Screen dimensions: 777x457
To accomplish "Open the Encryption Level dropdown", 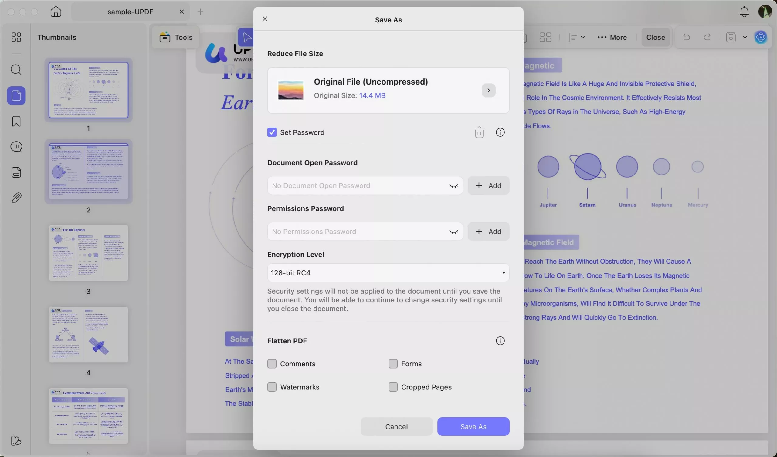I will tap(388, 272).
